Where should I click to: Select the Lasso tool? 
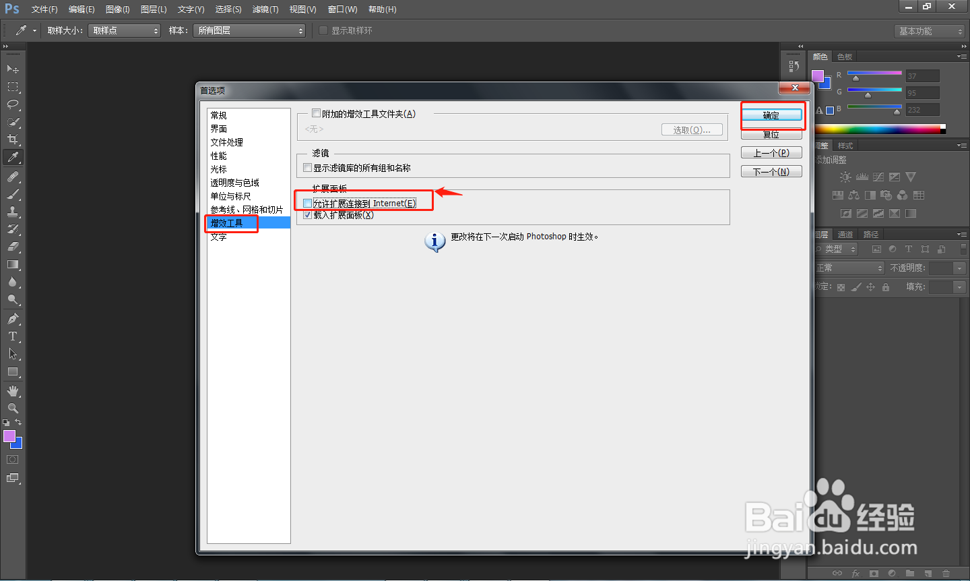[x=13, y=104]
